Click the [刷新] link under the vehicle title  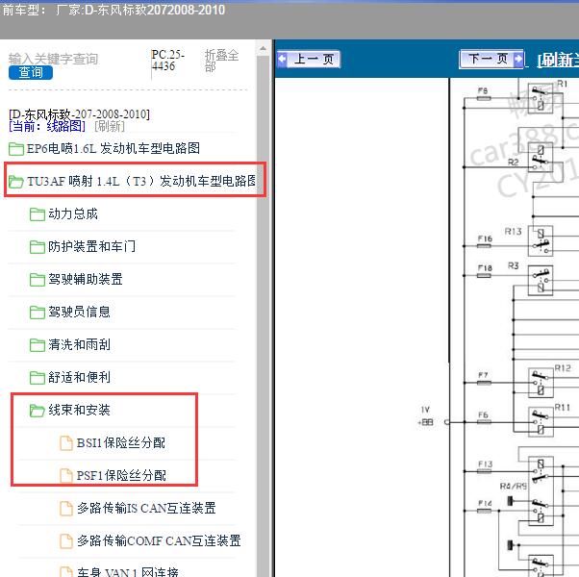tap(110, 126)
